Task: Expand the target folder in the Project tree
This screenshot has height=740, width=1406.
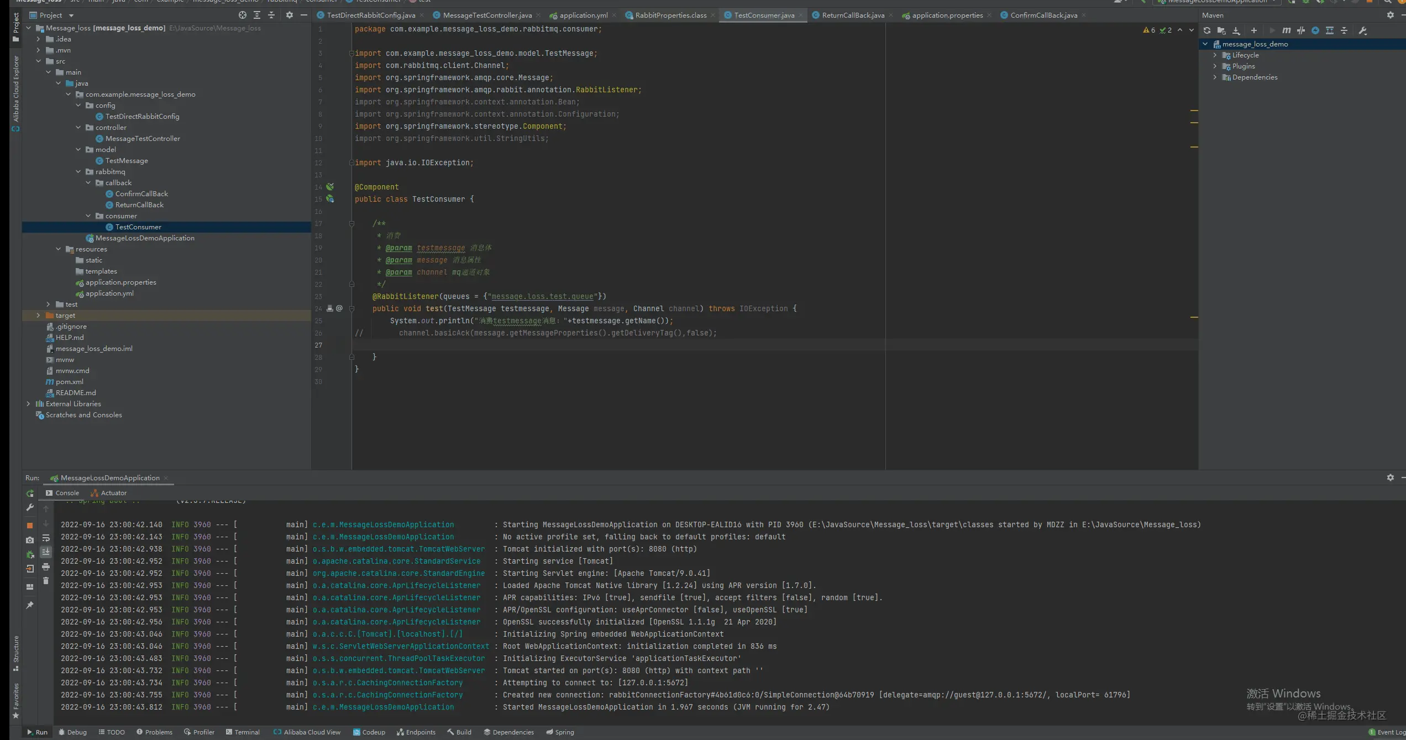Action: click(38, 316)
